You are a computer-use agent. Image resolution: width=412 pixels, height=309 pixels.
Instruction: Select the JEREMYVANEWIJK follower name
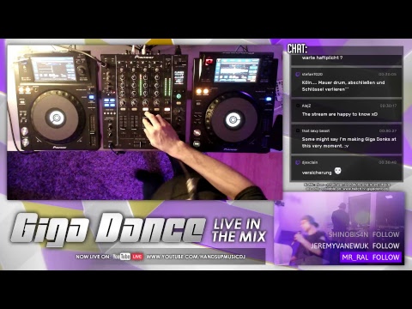click(x=340, y=245)
